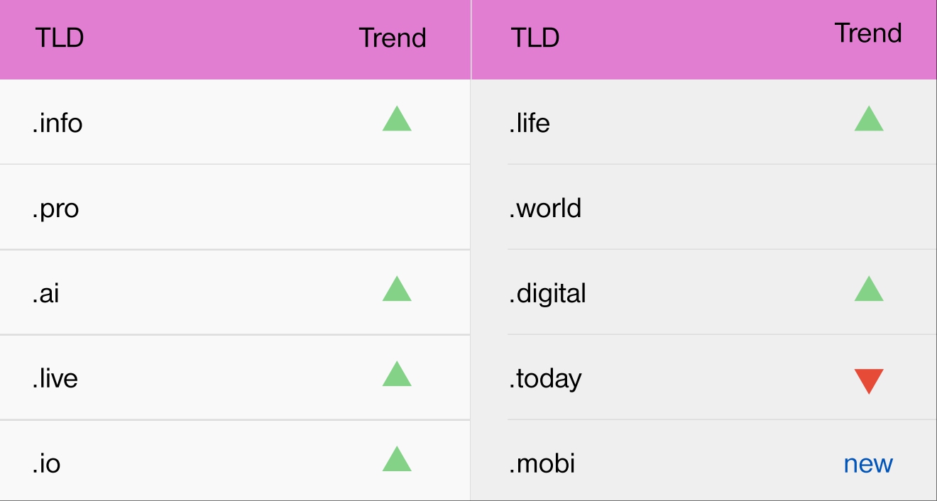
Task: Open the "new" label for .mobi
Action: (x=868, y=464)
